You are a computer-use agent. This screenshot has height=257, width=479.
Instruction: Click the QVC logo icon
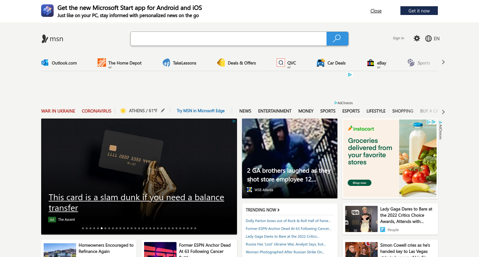[x=281, y=62]
